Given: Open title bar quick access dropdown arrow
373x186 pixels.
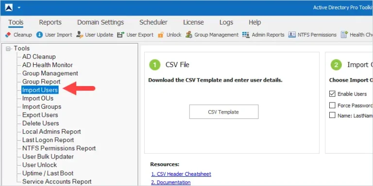Looking at the screenshot, I should coord(19,8).
